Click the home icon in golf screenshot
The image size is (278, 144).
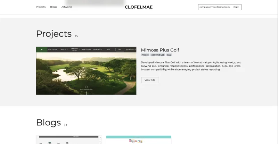coord(42,49)
